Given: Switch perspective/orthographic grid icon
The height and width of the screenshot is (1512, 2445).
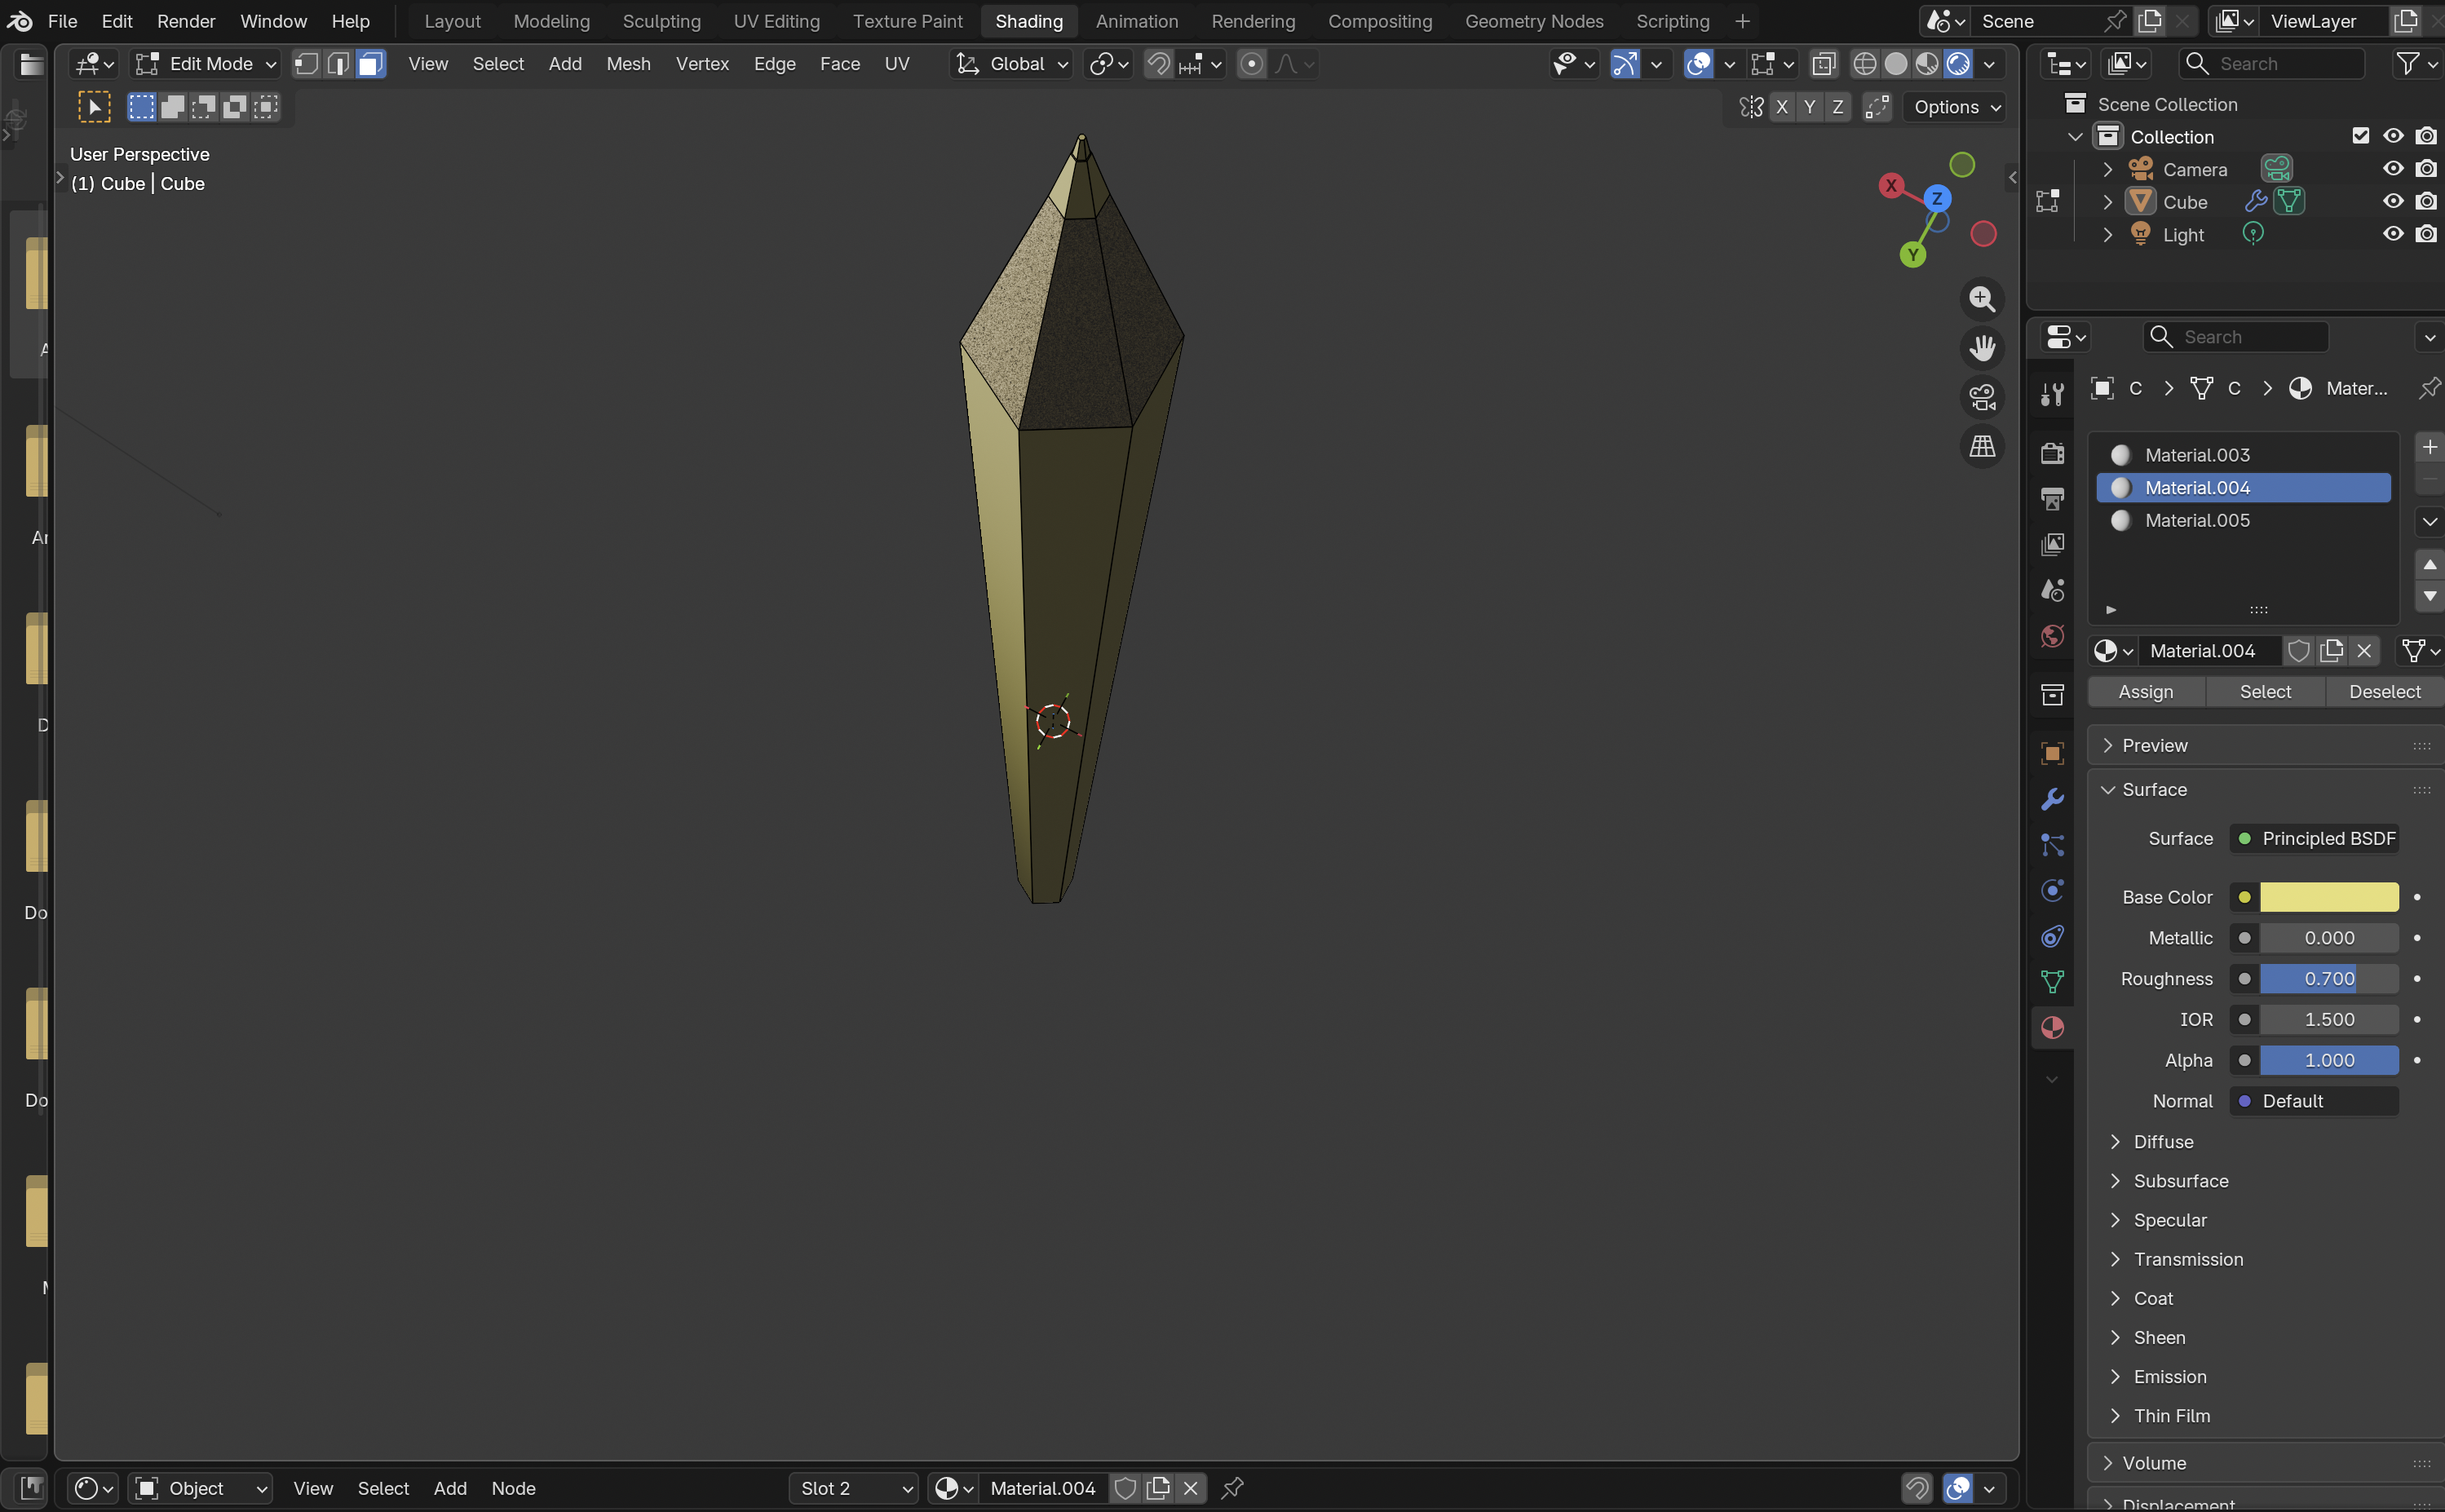Looking at the screenshot, I should tap(1982, 446).
